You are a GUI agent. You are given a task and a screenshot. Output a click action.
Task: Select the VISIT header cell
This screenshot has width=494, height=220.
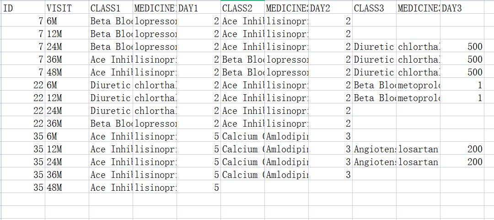67,8
